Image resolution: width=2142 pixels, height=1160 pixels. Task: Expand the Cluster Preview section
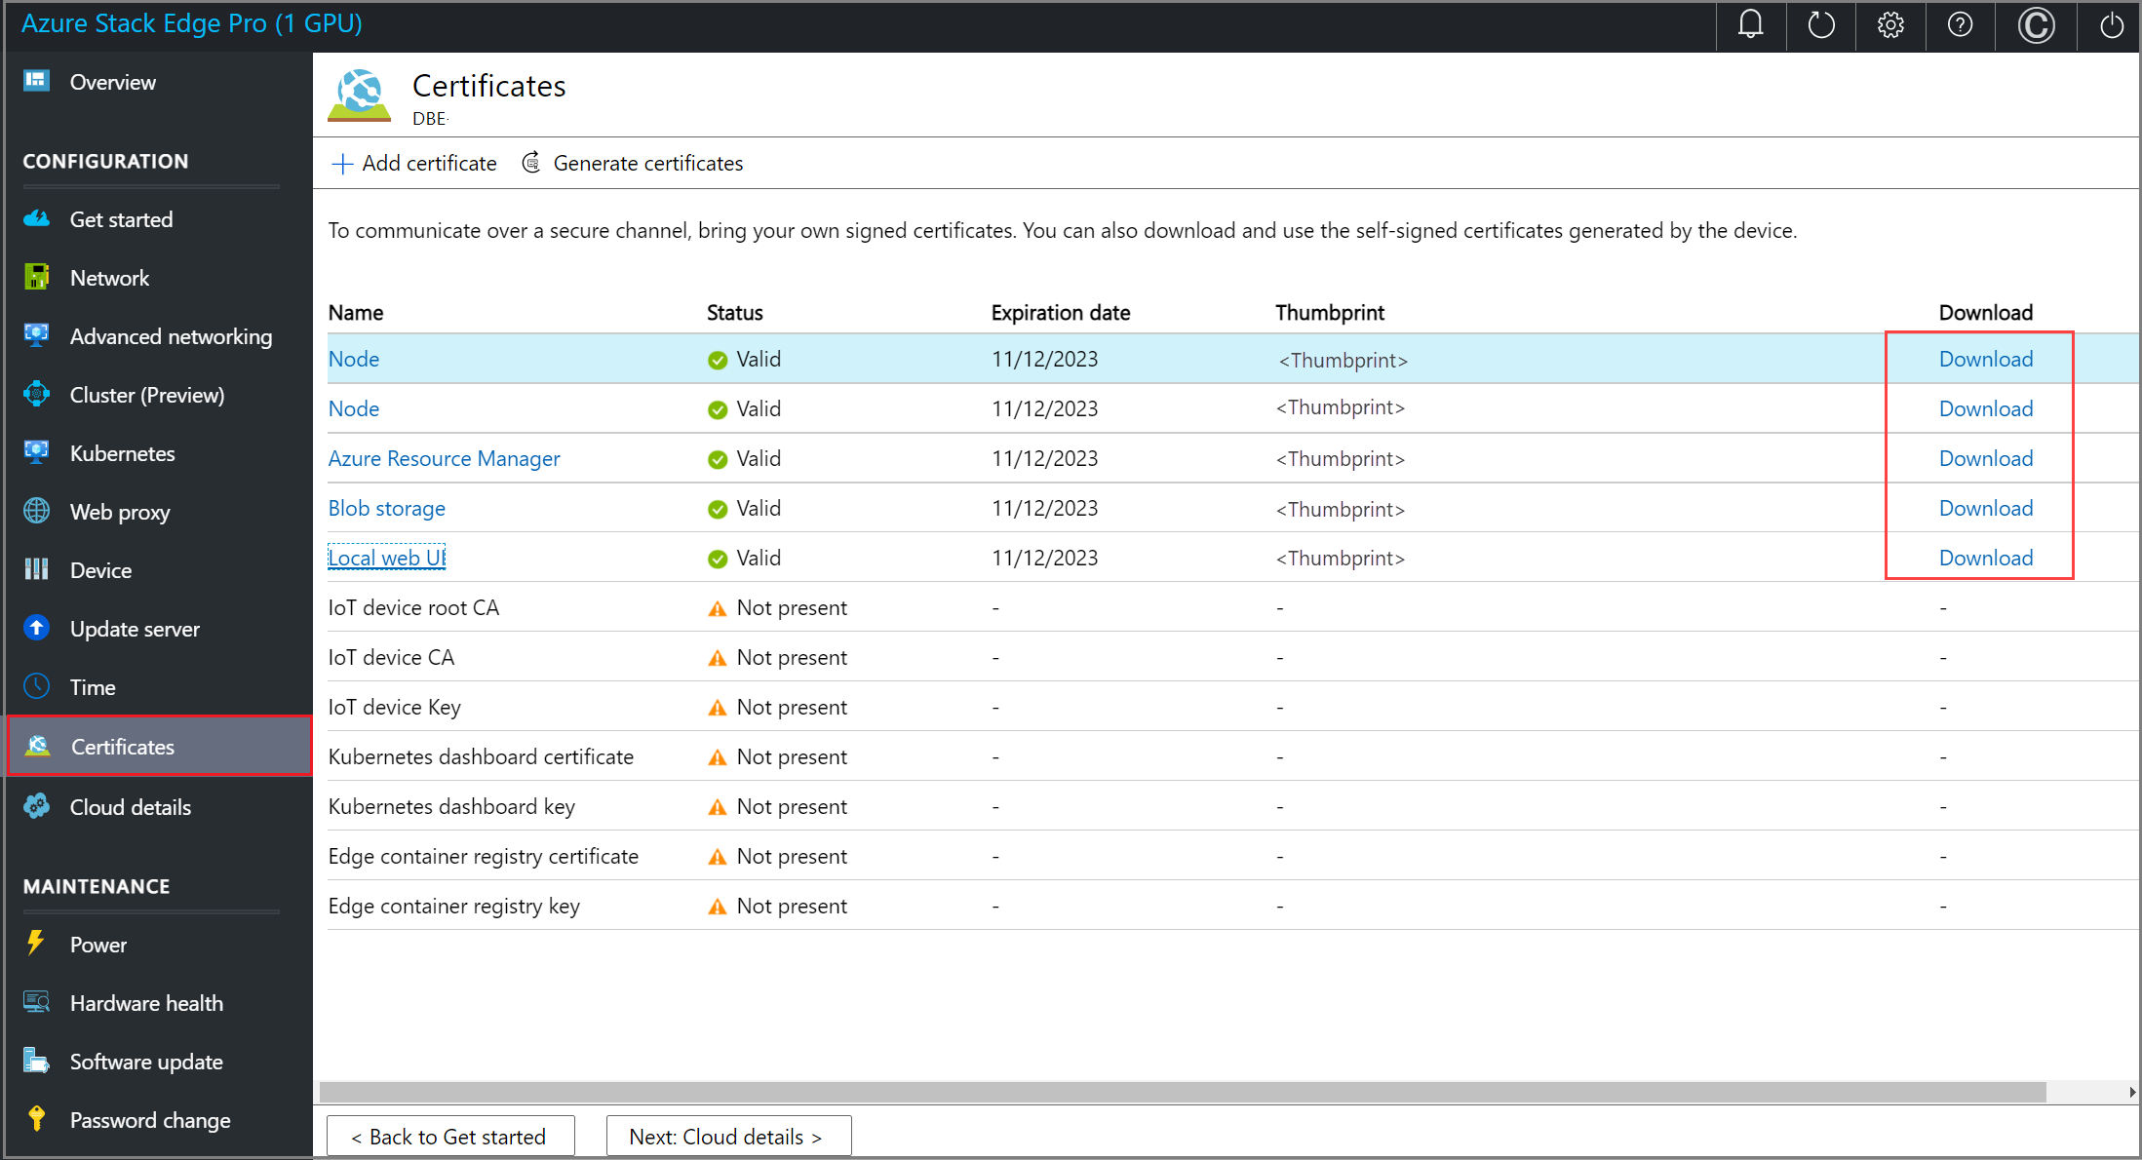[x=147, y=393]
